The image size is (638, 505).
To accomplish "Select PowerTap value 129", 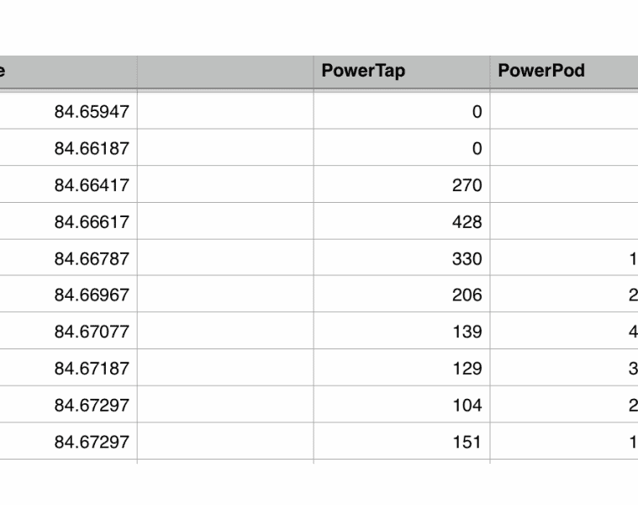I will tap(401, 369).
